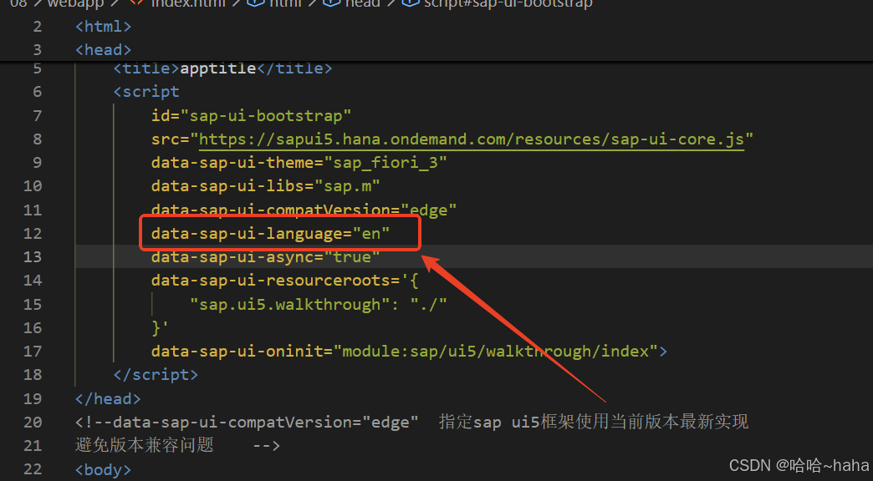Open the webapp breadcrumb folder segment
Screen dimensions: 873x481
coord(76,3)
